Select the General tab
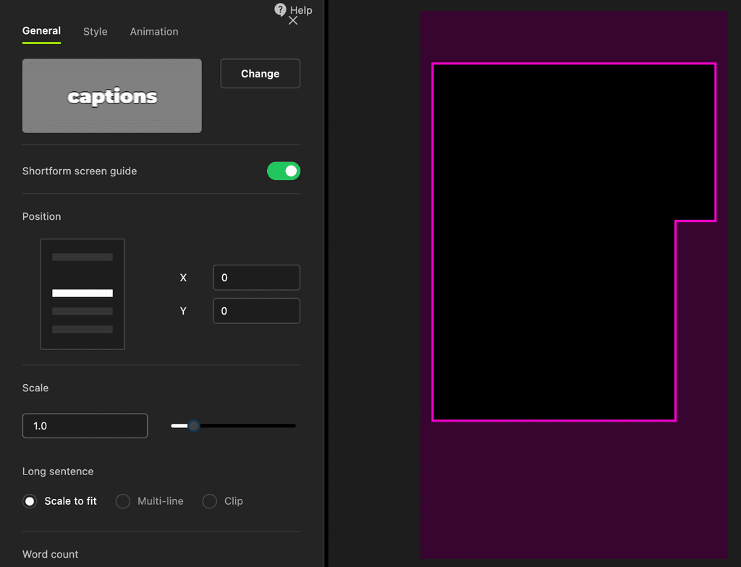 click(x=41, y=30)
